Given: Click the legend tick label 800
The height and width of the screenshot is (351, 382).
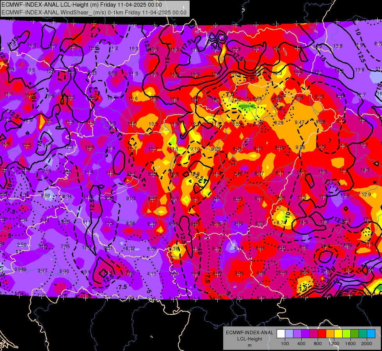Looking at the screenshot, I should [318, 344].
